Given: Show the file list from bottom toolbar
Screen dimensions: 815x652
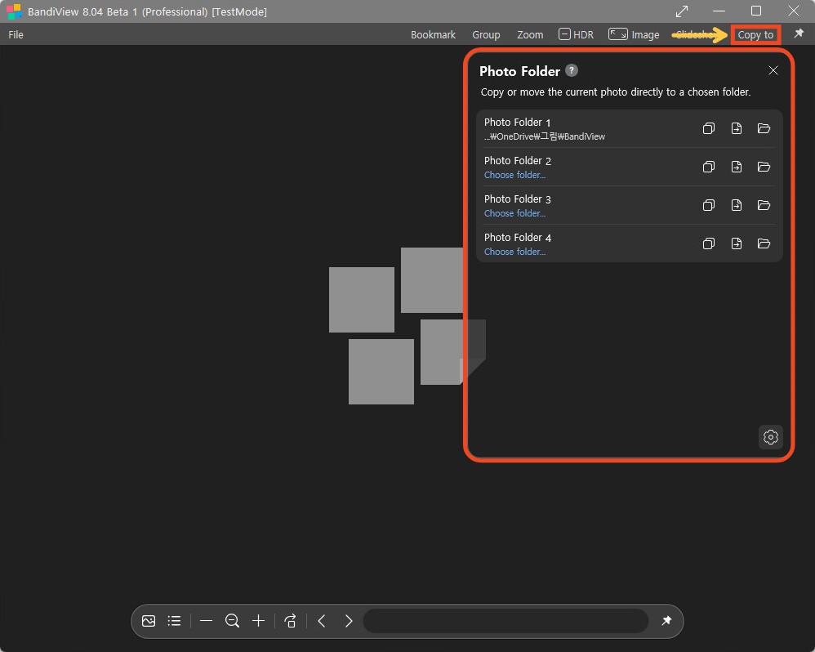Looking at the screenshot, I should tap(174, 621).
